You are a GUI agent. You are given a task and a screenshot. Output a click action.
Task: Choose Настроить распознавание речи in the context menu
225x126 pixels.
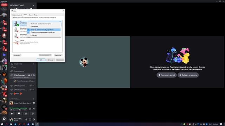click(x=44, y=24)
